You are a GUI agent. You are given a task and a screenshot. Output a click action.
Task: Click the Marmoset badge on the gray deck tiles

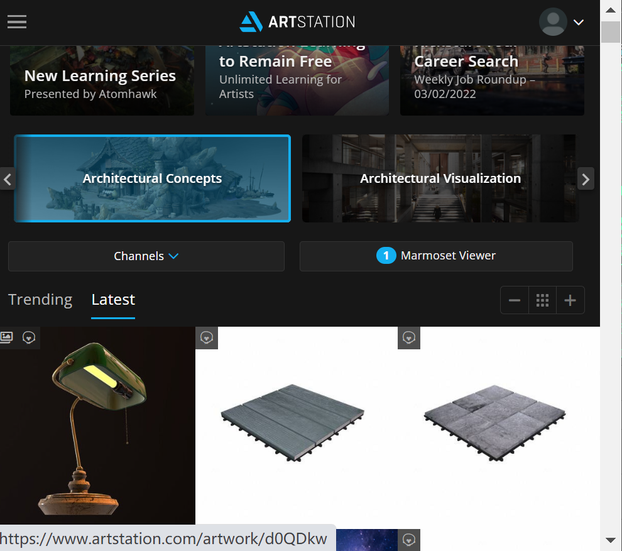(x=207, y=337)
